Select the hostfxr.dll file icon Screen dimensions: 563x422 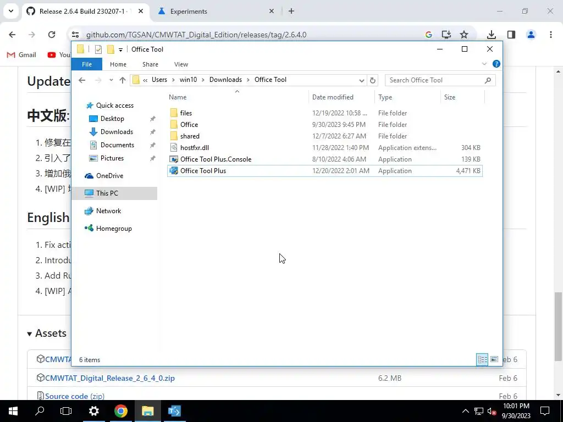coord(174,147)
